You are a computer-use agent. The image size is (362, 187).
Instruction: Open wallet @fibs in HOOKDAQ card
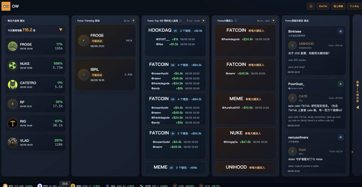[160, 44]
